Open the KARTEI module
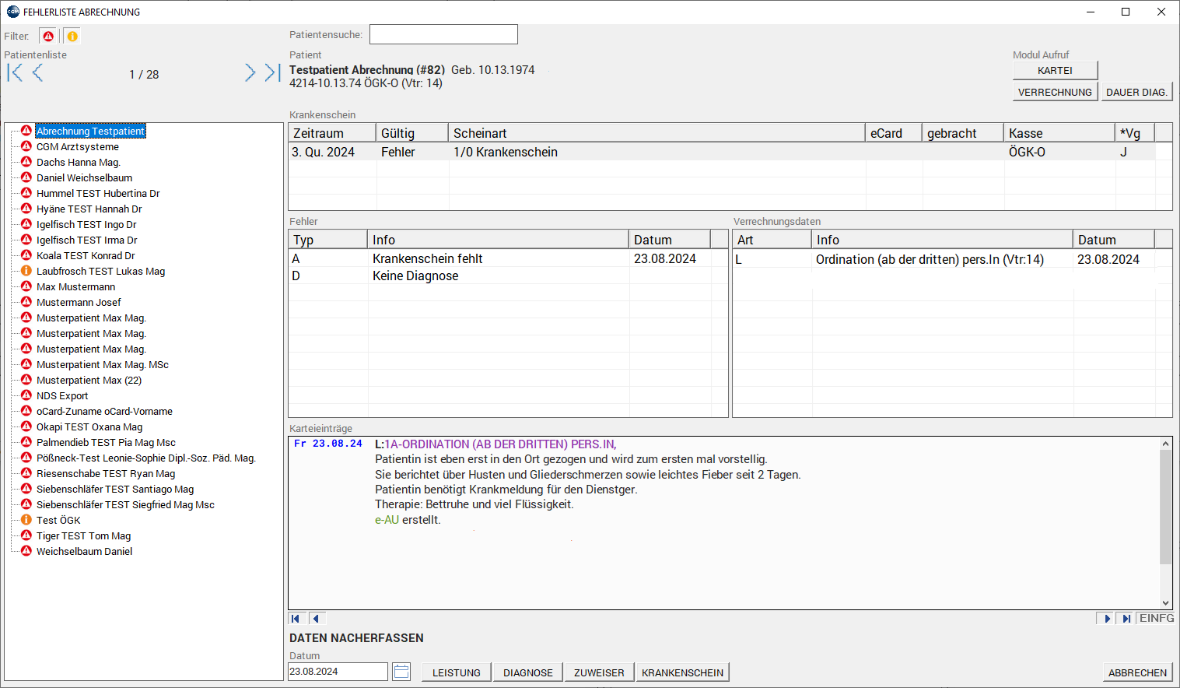The height and width of the screenshot is (688, 1180). coord(1055,70)
